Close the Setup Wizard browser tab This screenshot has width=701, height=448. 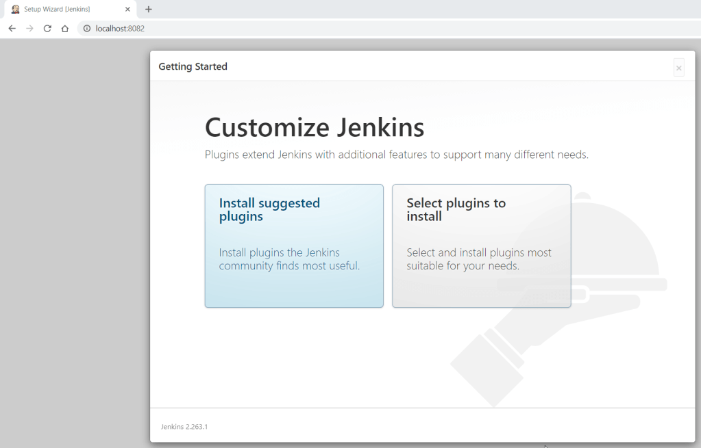(127, 10)
